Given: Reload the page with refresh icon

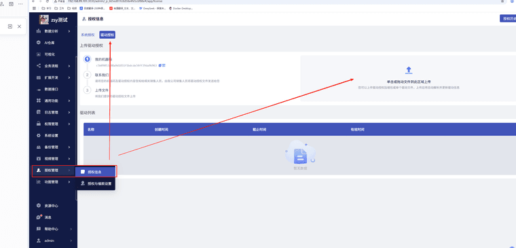Looking at the screenshot, I should click(48, 1).
